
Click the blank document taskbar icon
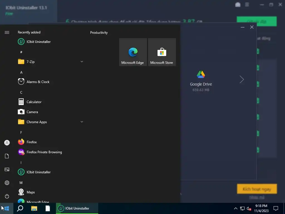click(x=48, y=208)
